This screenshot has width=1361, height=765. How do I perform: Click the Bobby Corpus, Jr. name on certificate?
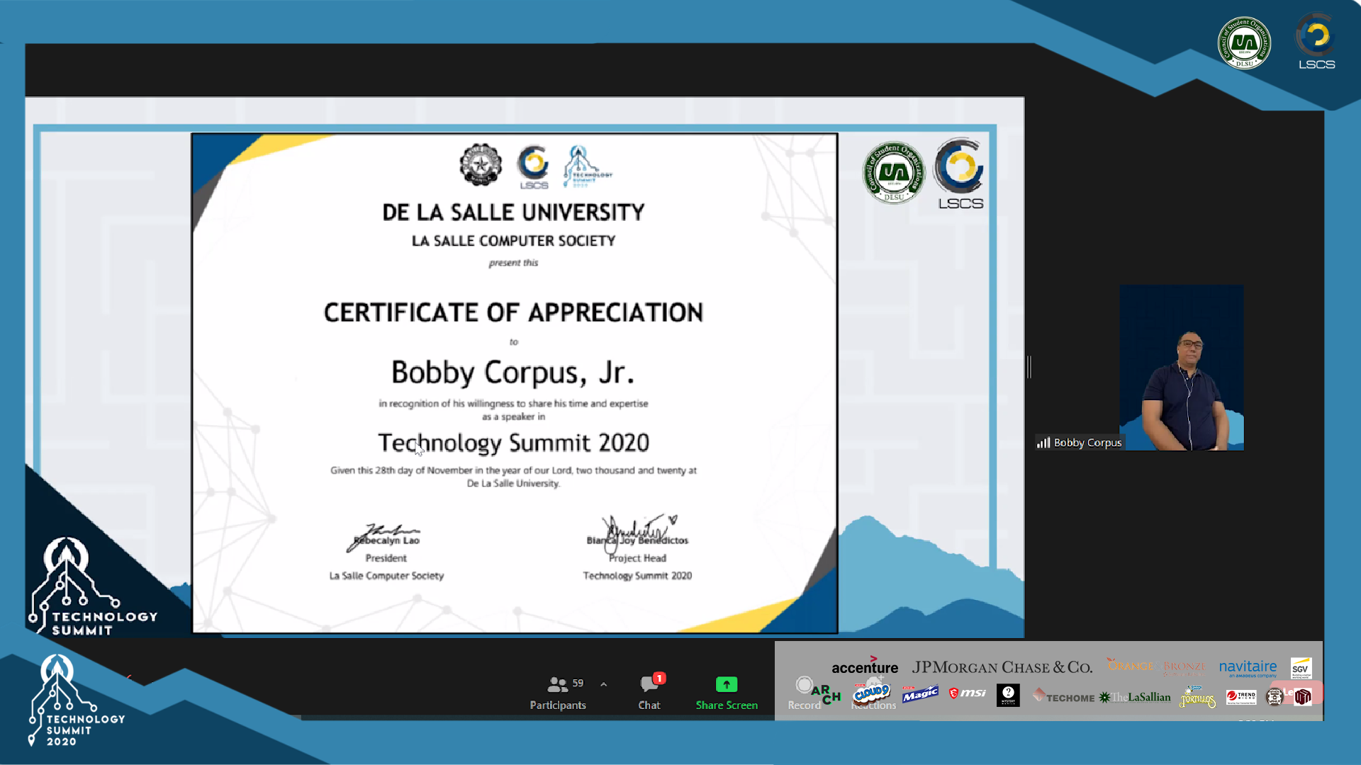[513, 373]
